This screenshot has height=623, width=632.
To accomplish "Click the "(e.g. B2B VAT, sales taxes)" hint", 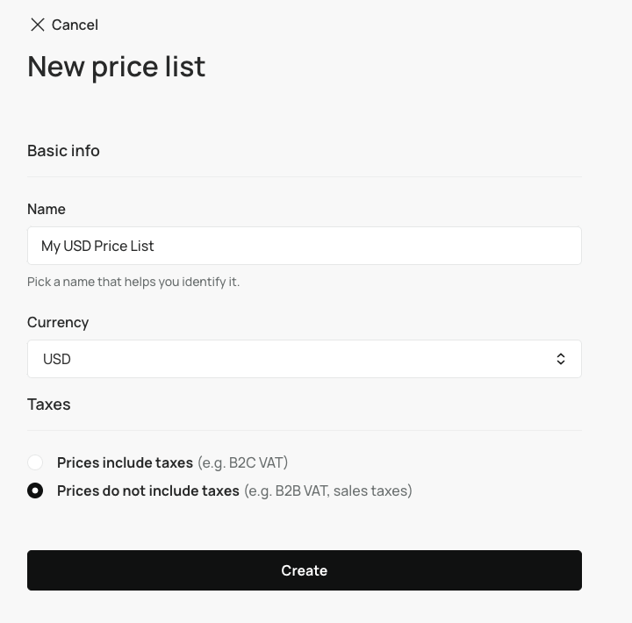I will coord(327,491).
